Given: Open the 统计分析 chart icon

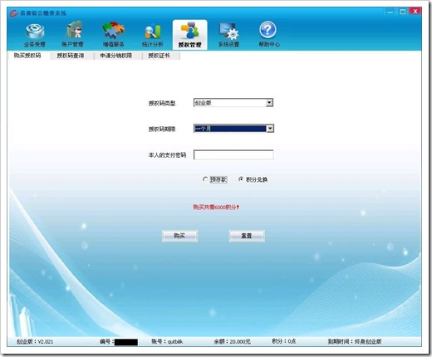Looking at the screenshot, I should click(x=153, y=35).
